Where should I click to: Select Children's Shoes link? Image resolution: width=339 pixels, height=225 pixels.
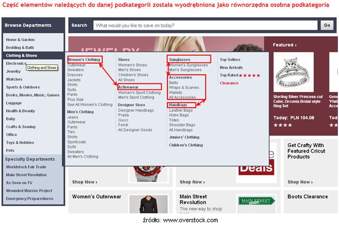click(133, 75)
